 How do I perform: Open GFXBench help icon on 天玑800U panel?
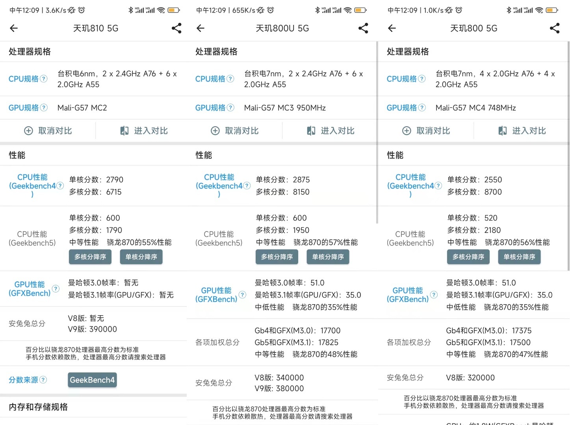click(242, 295)
